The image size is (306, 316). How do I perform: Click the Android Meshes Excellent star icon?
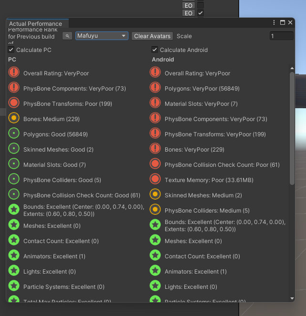point(155,240)
